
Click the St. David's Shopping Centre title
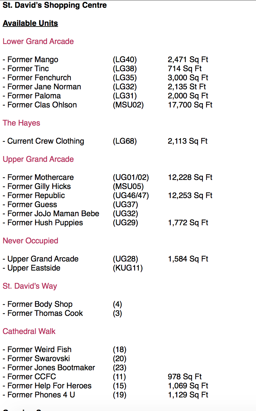pos(55,6)
